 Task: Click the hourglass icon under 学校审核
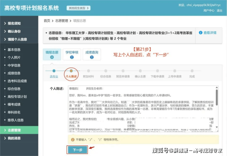tap(72, 57)
